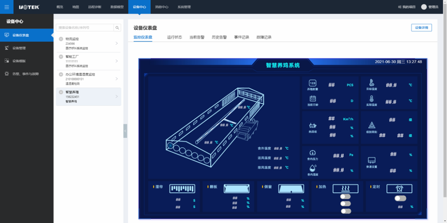Image resolution: width=447 pixels, height=223 pixels.
Task: Click the search magnifier icon
Action: pyautogui.click(x=117, y=28)
